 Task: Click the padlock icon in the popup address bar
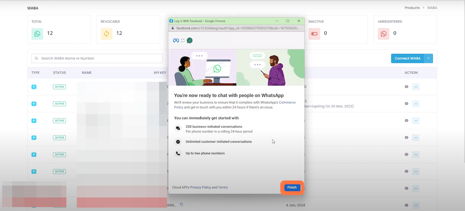coord(172,28)
